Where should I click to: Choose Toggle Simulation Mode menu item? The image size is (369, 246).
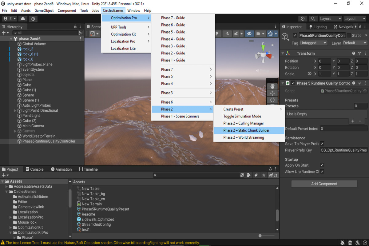point(249,116)
